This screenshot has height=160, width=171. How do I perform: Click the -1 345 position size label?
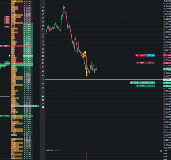[142, 55]
